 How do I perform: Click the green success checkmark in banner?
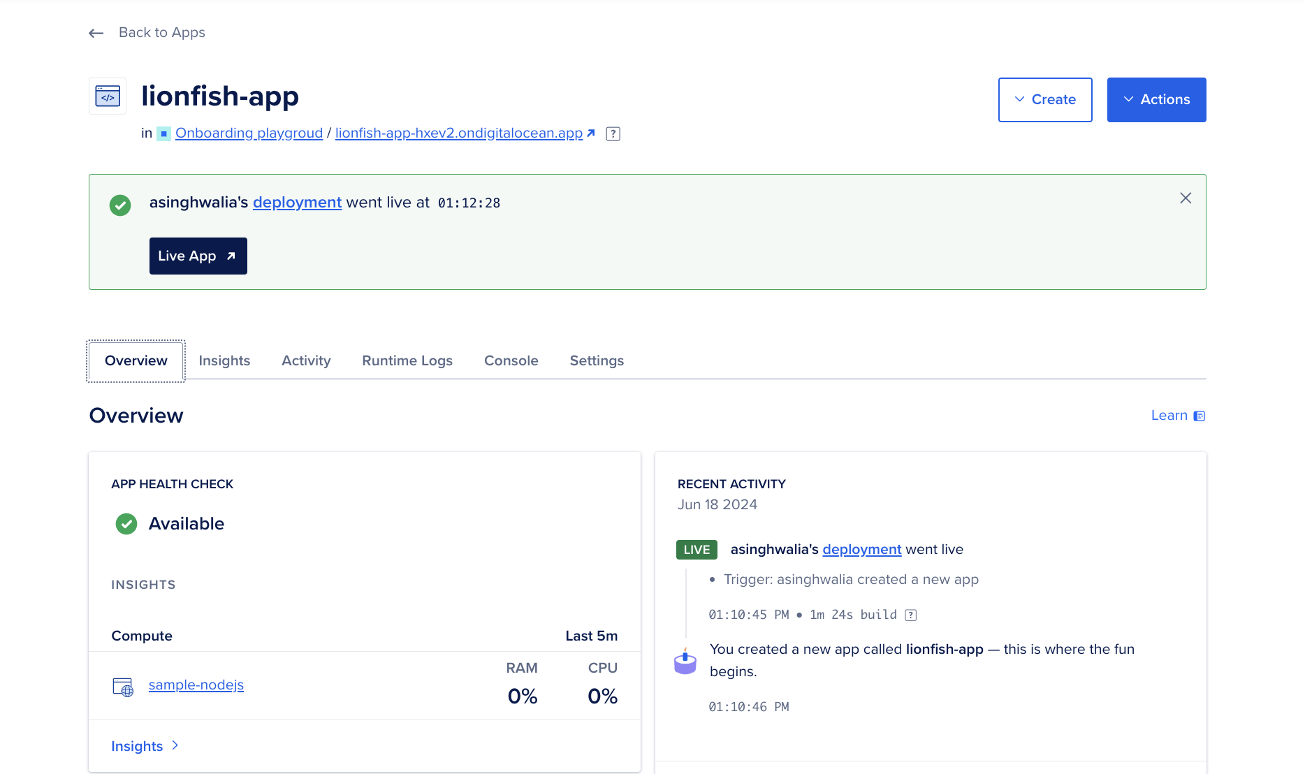coord(120,205)
